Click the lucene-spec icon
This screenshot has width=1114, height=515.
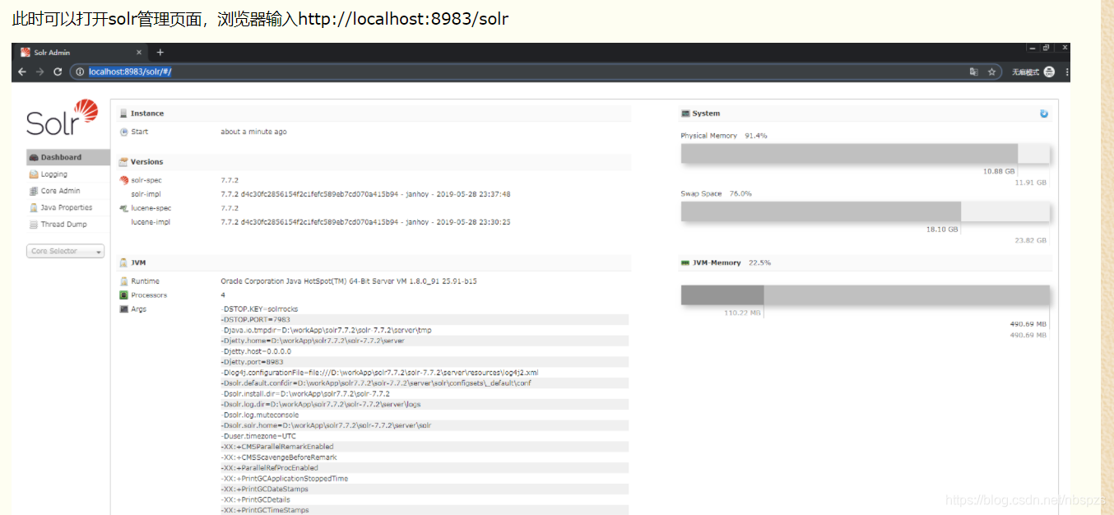124,208
